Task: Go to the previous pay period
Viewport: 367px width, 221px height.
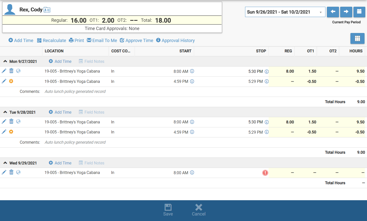Action: coord(333,12)
